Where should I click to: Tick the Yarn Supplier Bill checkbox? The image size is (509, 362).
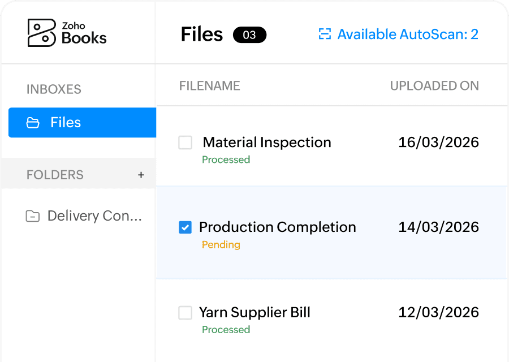point(186,313)
